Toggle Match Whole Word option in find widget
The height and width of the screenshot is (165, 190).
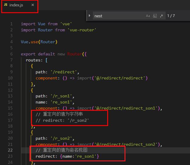coord(155,16)
